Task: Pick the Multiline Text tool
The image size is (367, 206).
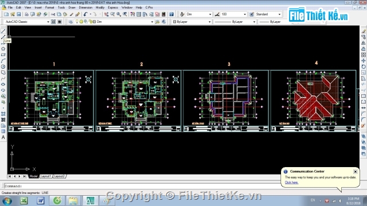Action: click(x=3, y=137)
